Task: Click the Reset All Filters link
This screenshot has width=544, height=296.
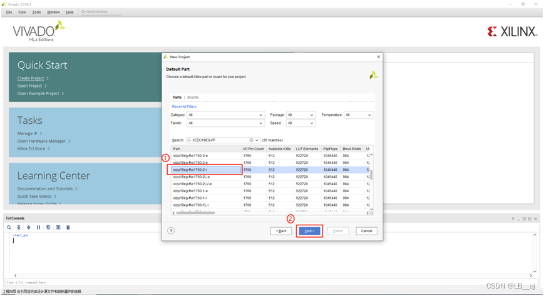Action: (184, 107)
